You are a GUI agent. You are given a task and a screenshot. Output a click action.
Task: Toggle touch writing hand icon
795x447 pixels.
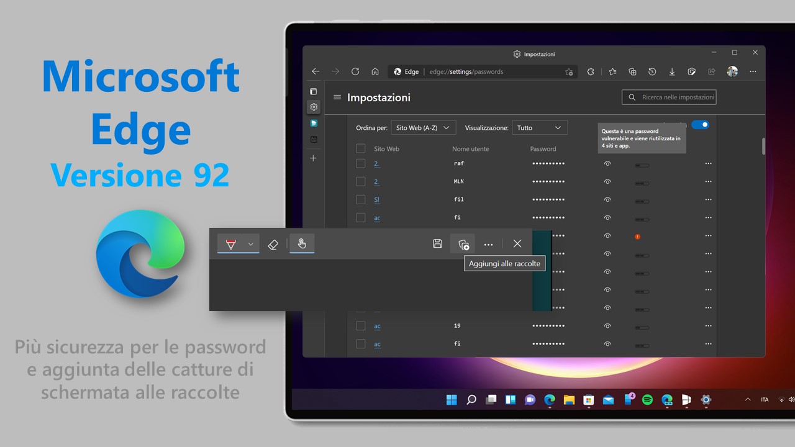pyautogui.click(x=302, y=243)
